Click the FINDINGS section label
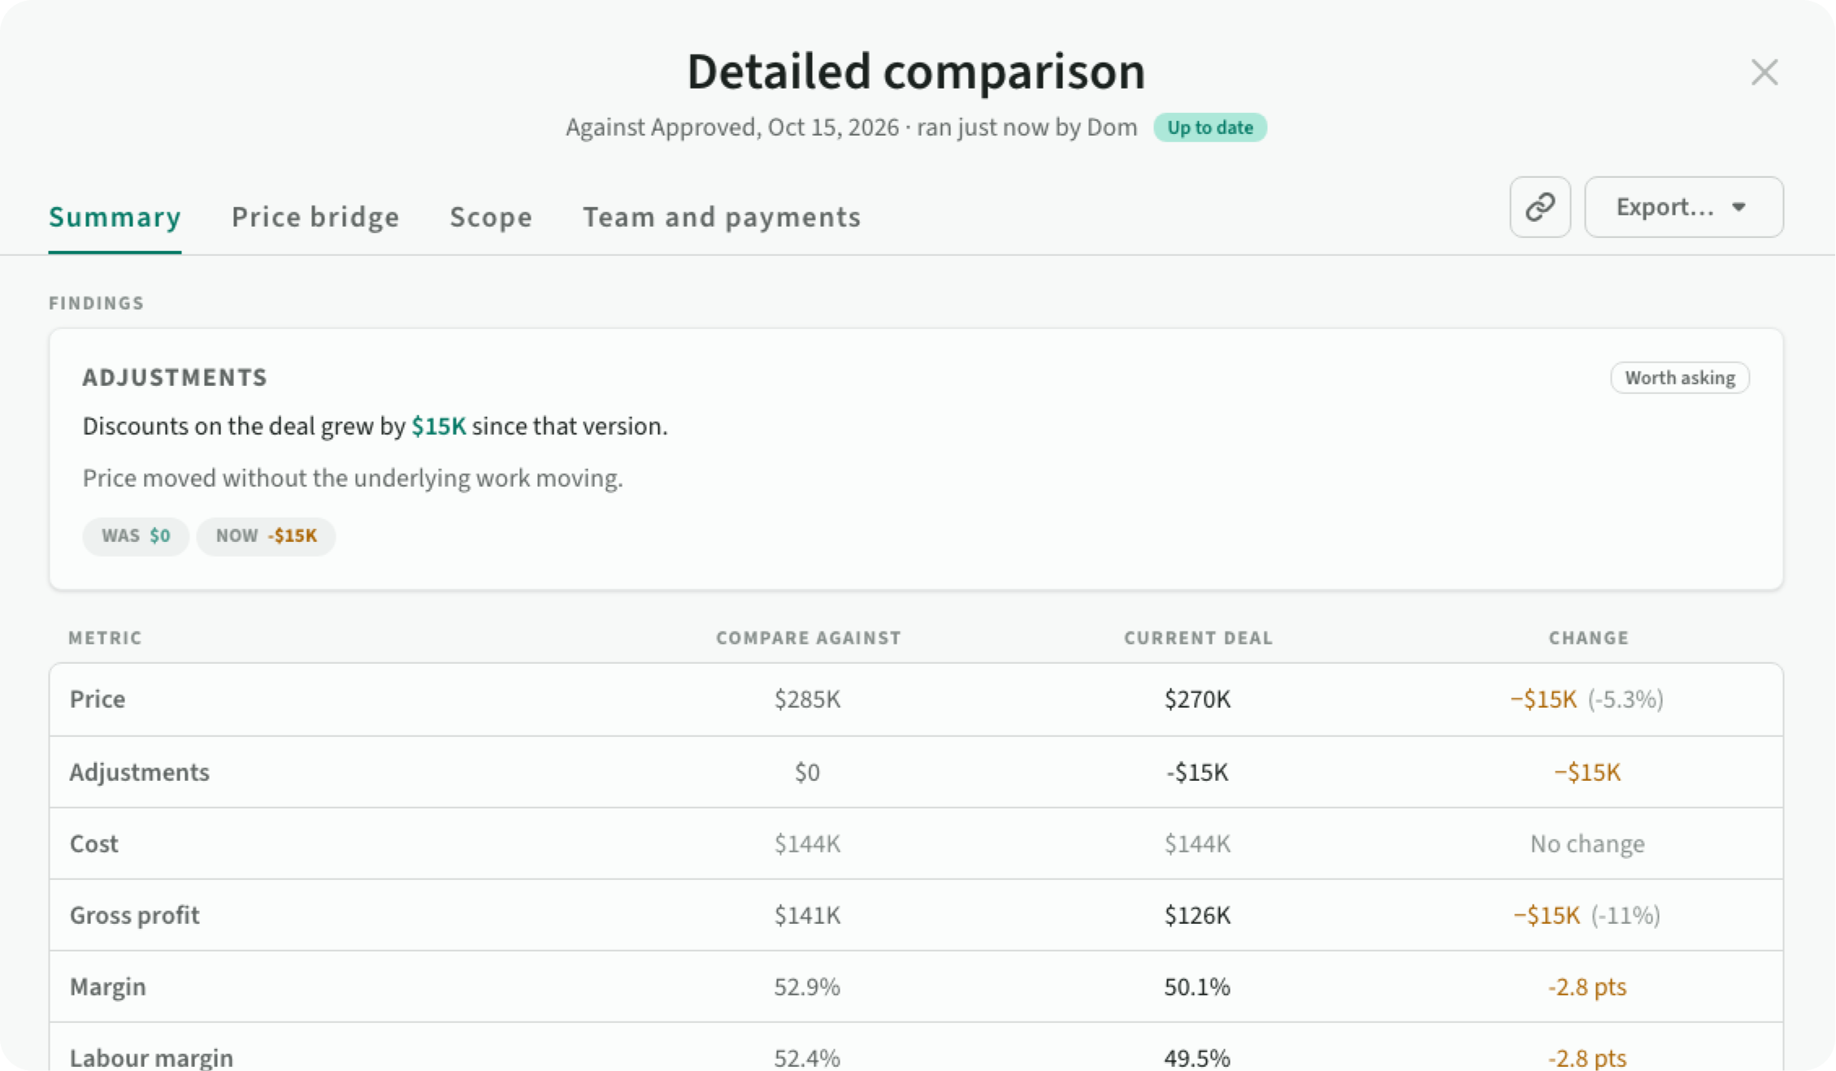Viewport: 1836px width, 1071px height. (x=97, y=304)
